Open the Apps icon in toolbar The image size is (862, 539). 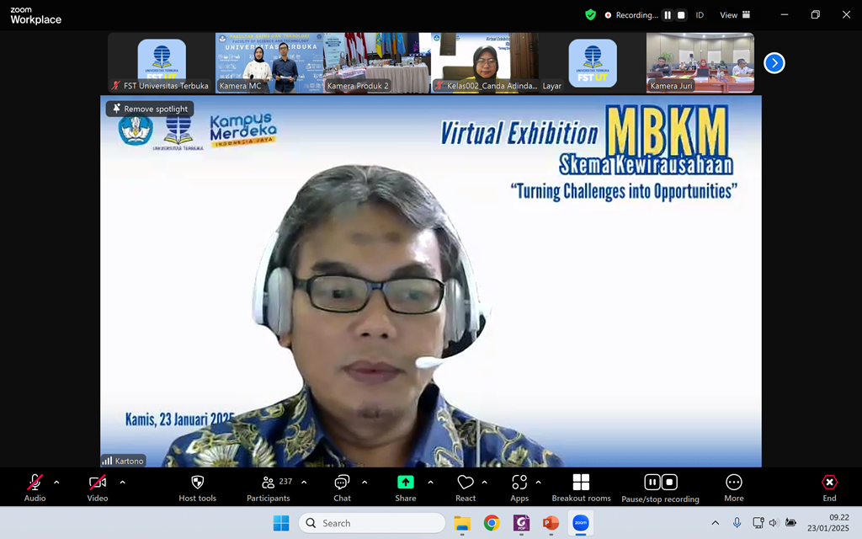(x=519, y=483)
